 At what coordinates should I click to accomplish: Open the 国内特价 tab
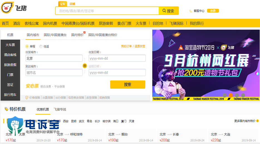click(77, 35)
